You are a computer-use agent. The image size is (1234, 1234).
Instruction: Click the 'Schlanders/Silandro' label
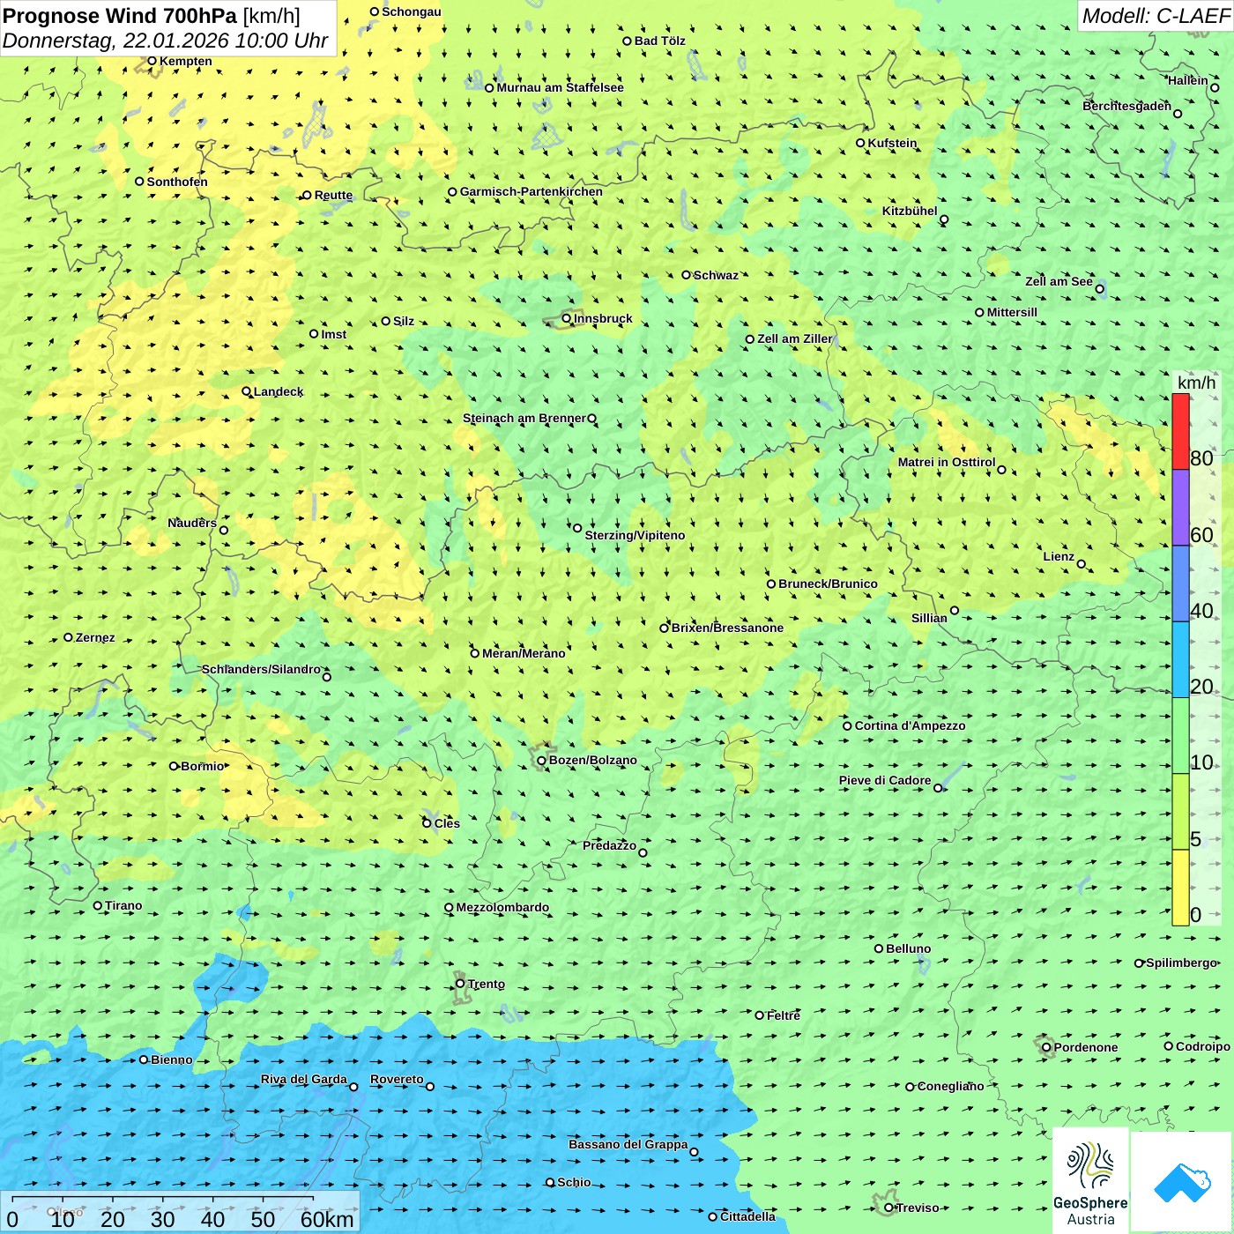(261, 669)
